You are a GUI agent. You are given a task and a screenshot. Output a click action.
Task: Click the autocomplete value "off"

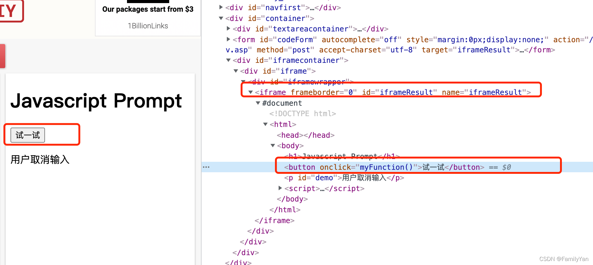click(x=391, y=40)
